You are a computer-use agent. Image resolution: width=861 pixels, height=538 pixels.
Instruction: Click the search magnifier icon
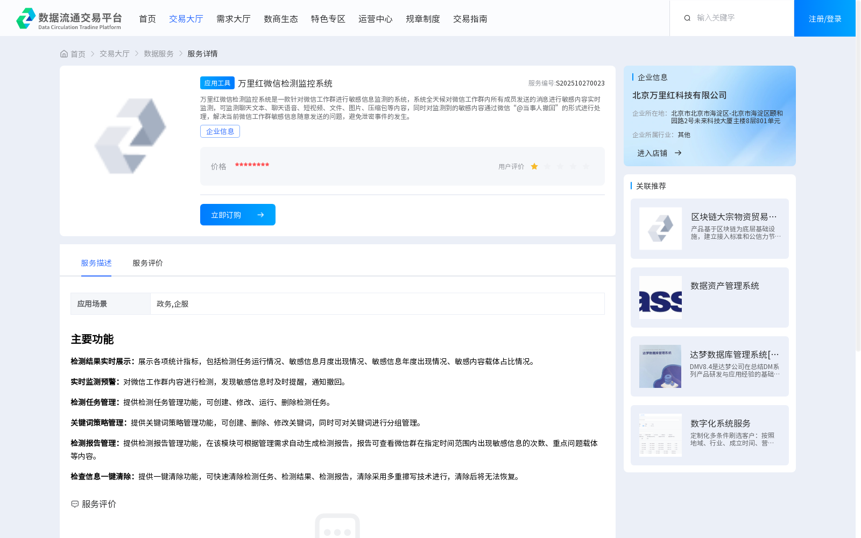click(x=687, y=18)
